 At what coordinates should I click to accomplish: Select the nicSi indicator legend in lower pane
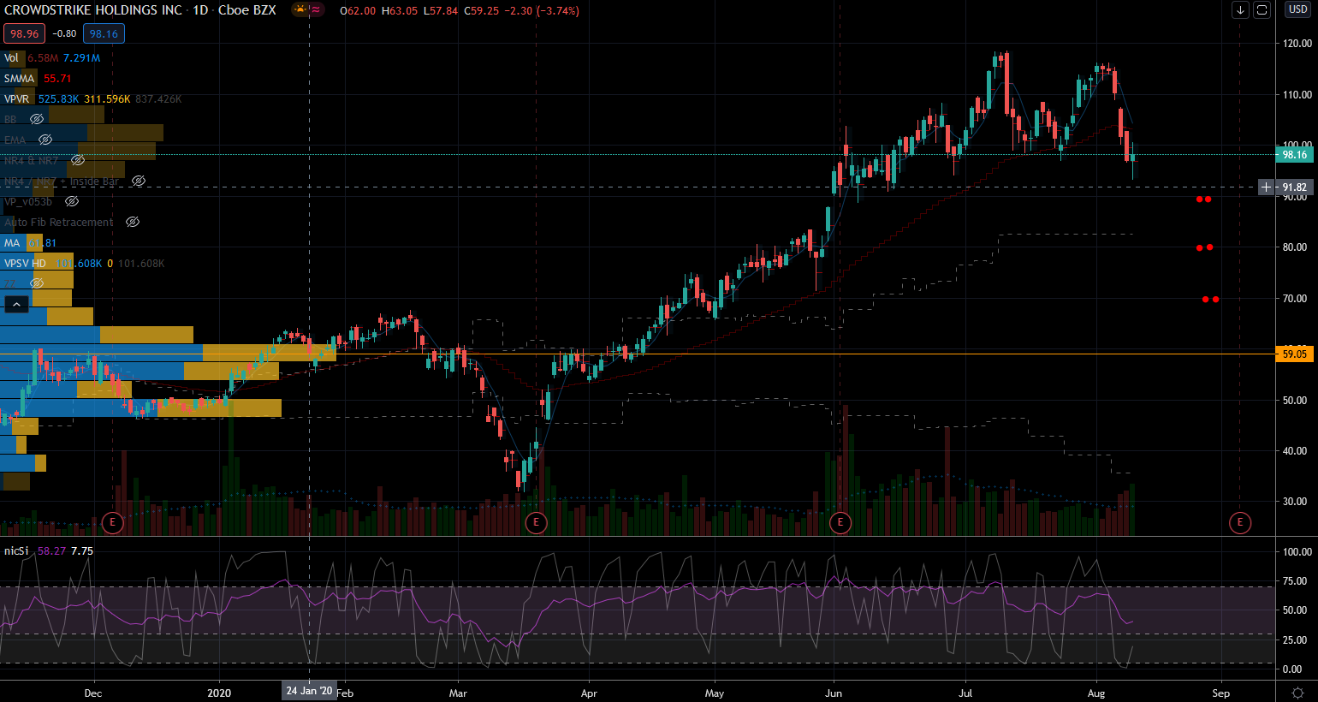pos(16,550)
